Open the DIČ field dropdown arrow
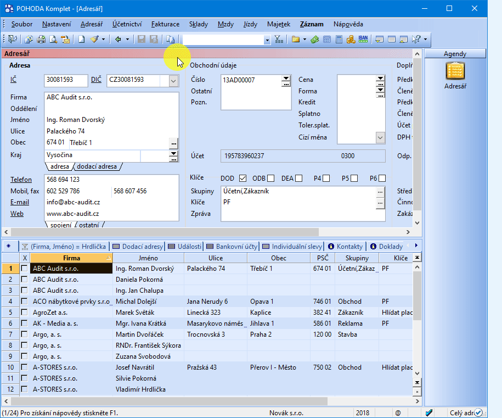This screenshot has height=418, width=502. tap(173, 80)
